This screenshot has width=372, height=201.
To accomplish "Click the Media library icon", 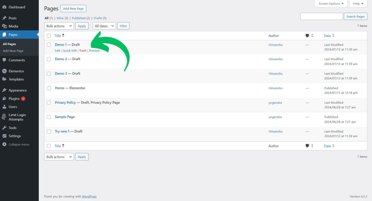I will pos(4,26).
